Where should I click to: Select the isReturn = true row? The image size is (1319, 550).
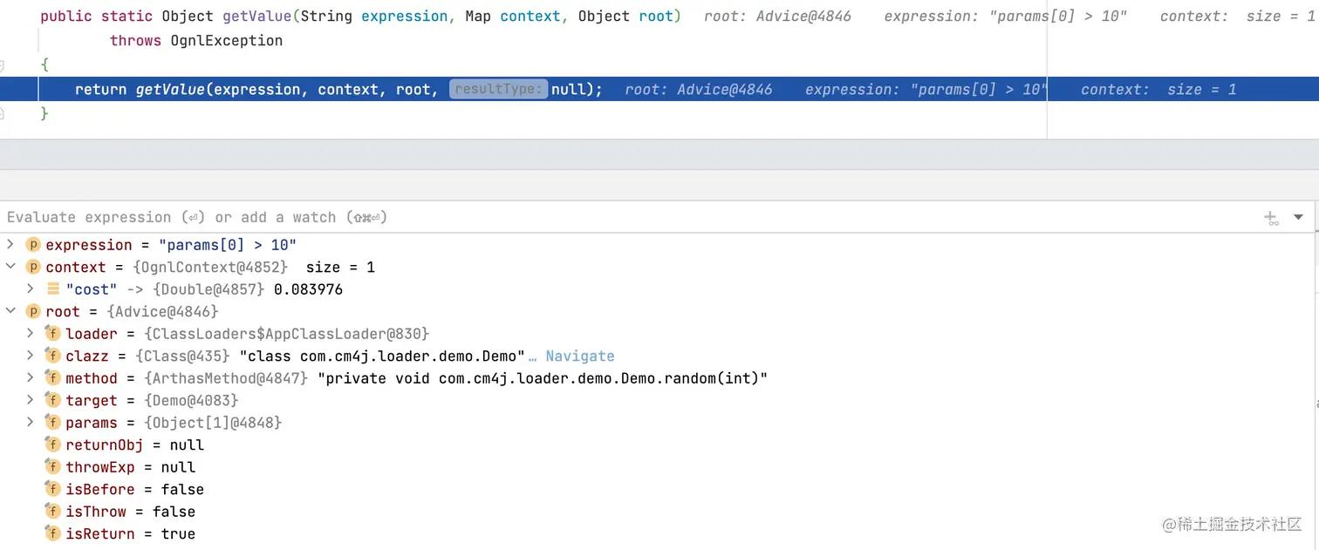[130, 533]
